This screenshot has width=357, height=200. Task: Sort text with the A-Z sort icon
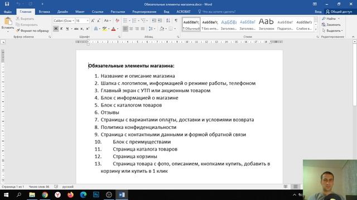click(168, 21)
